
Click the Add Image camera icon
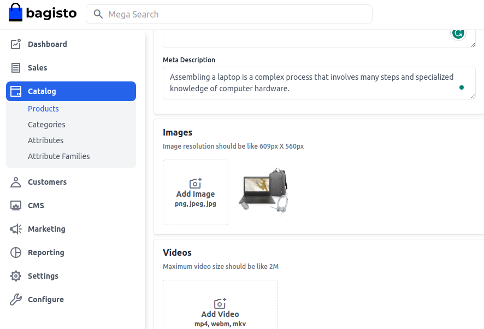tap(196, 183)
